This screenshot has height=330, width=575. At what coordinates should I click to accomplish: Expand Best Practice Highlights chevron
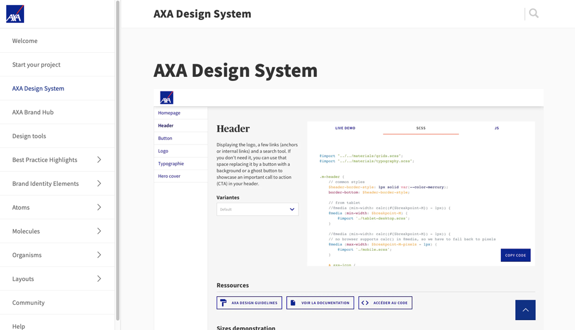99,160
